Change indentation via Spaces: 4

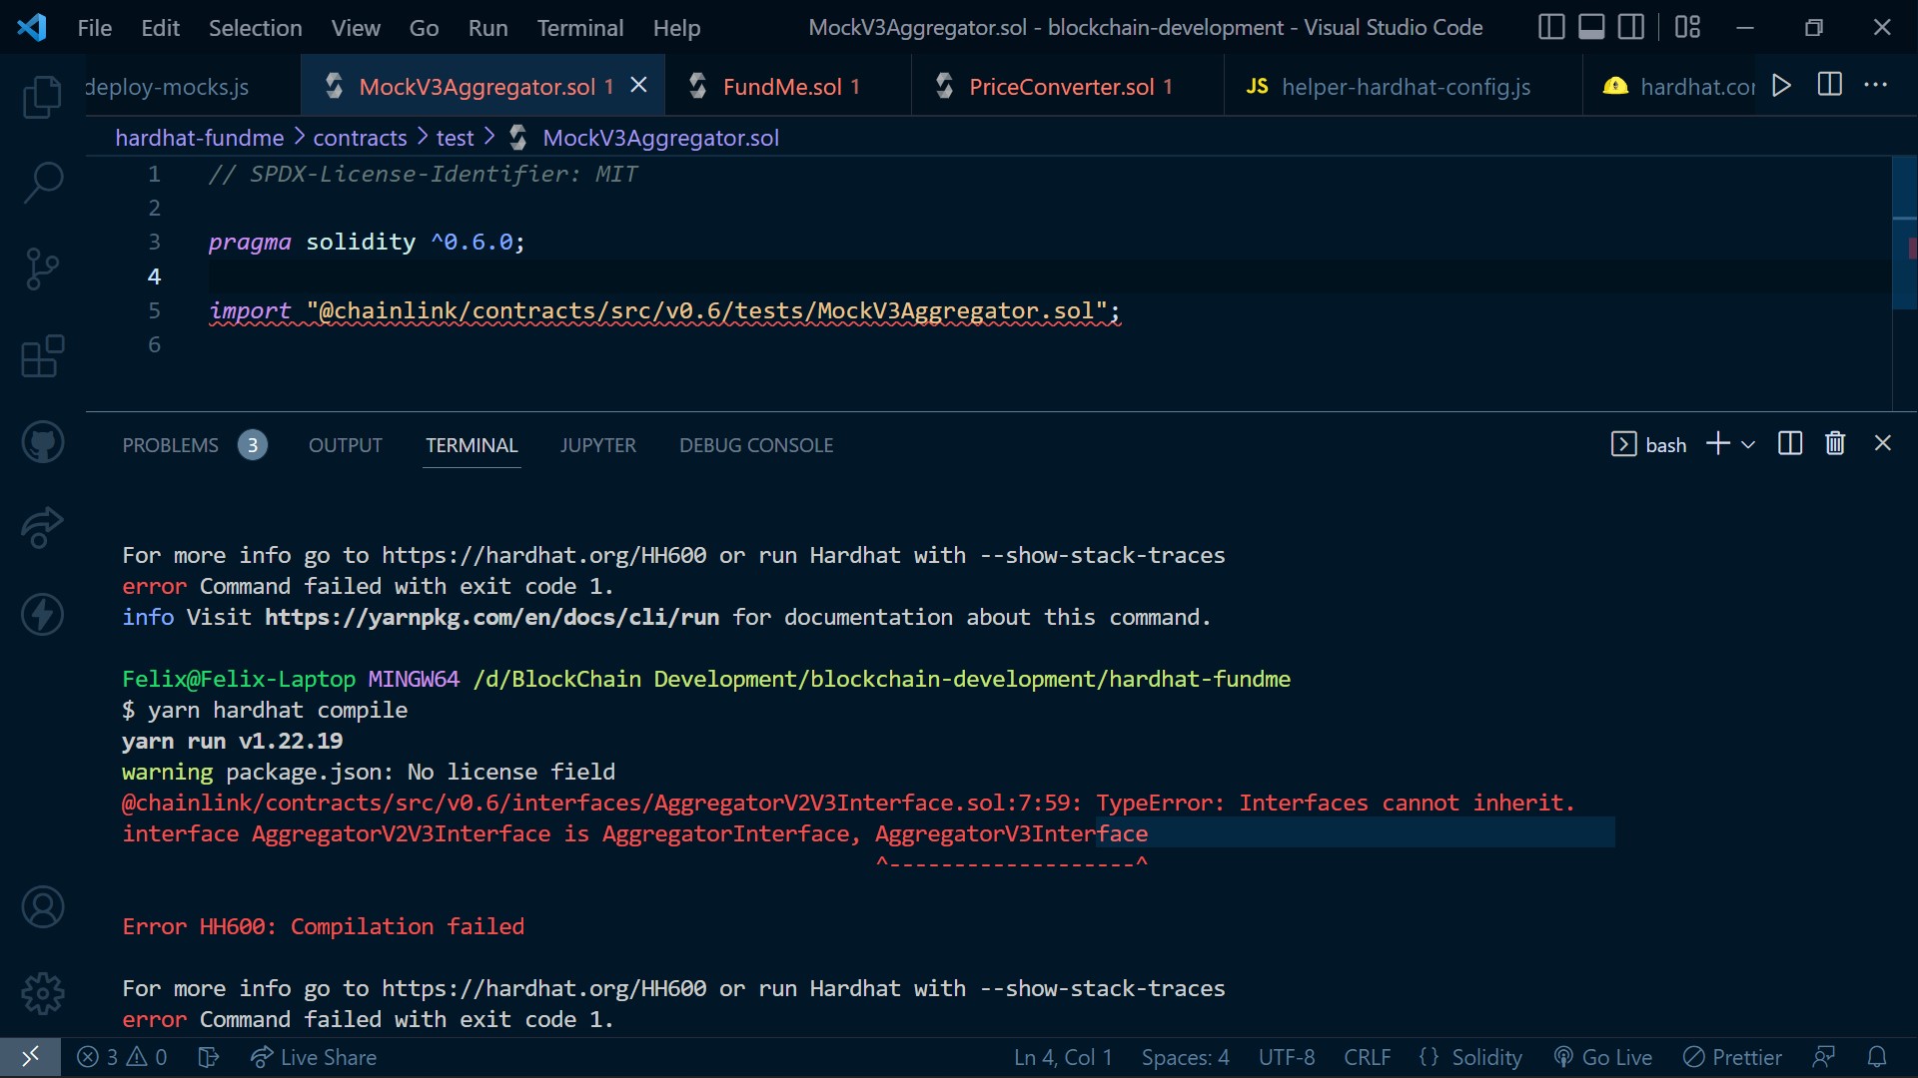(x=1186, y=1057)
